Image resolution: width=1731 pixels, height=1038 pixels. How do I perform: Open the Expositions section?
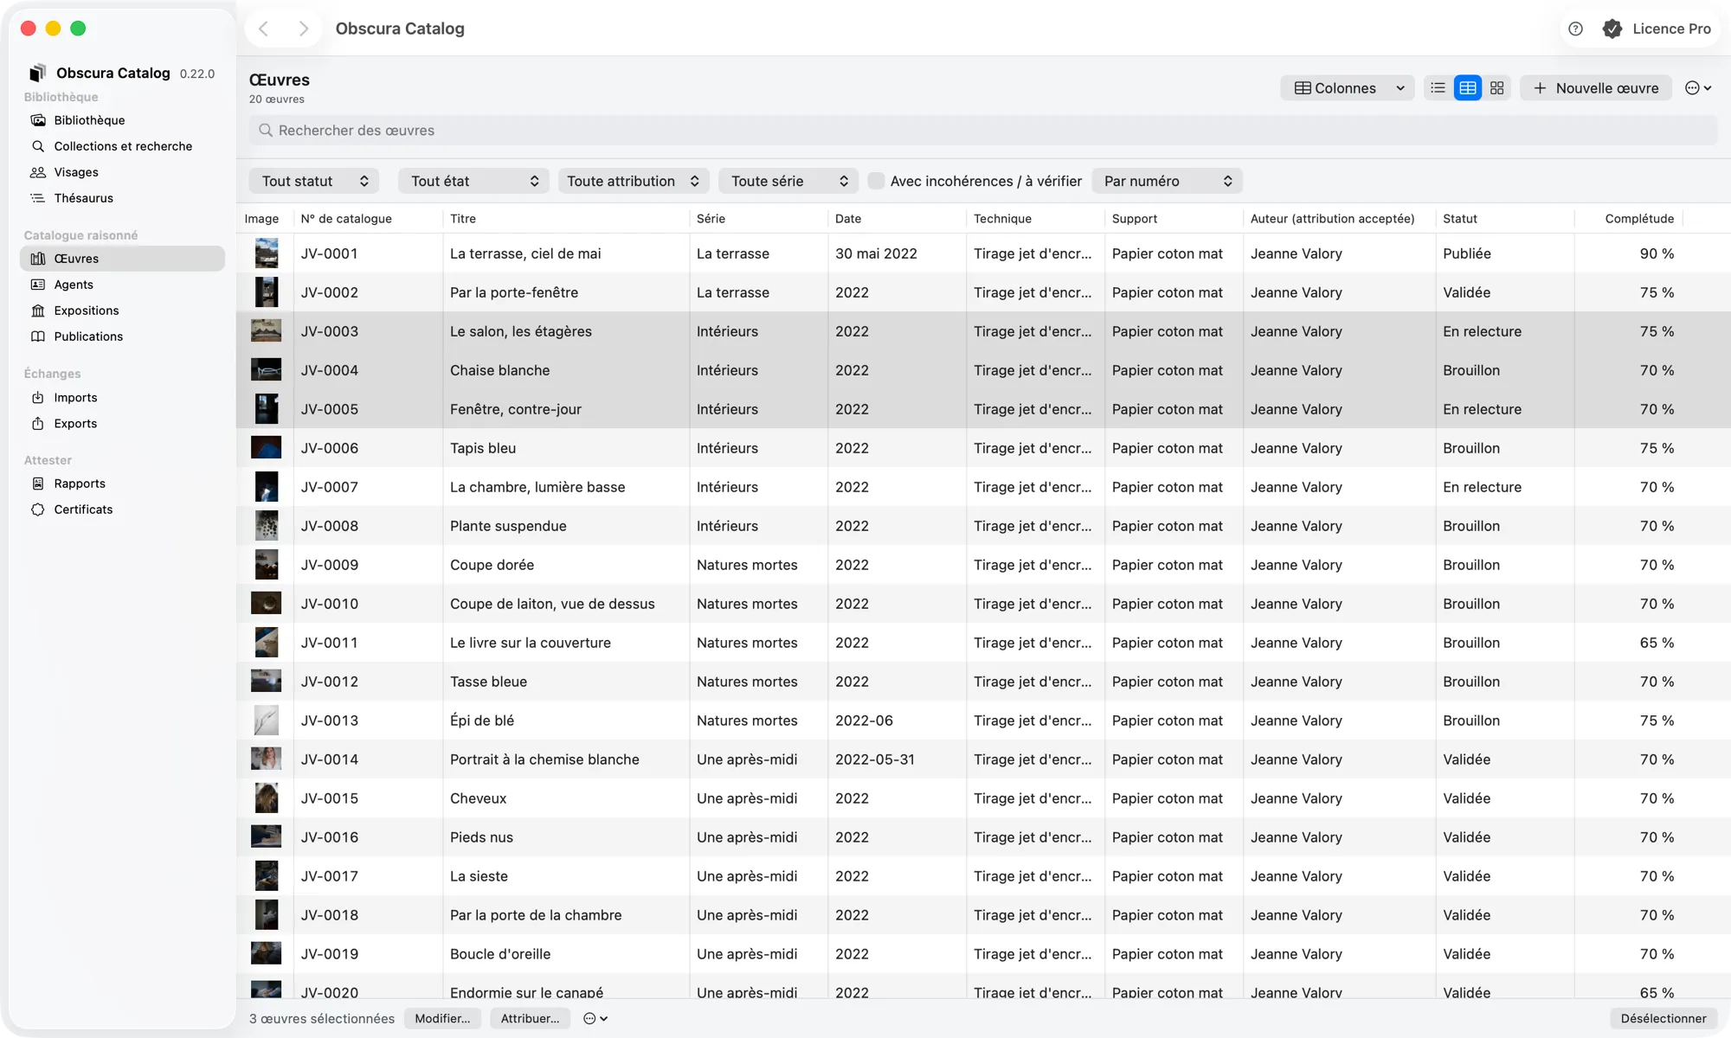click(x=122, y=311)
